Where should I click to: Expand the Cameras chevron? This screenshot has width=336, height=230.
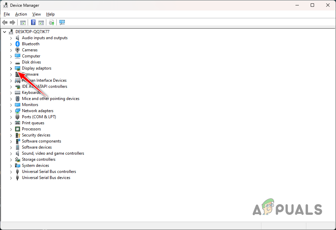pos(11,50)
